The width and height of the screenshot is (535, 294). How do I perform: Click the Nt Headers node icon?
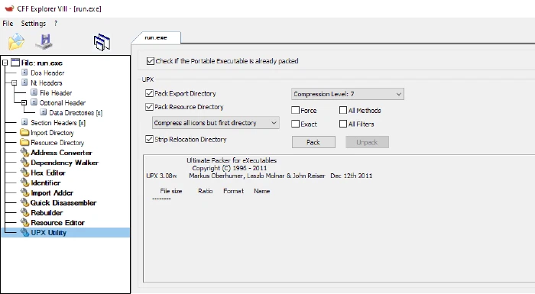pyautogui.click(x=24, y=82)
